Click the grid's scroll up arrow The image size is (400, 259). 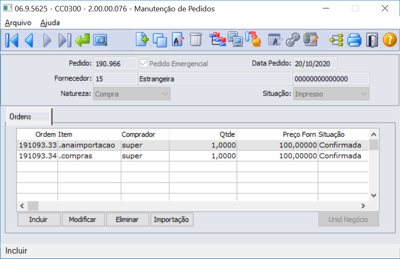coord(374,134)
